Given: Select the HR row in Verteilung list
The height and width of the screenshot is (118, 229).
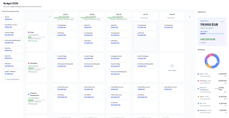Looking at the screenshot, I should click(212, 105).
